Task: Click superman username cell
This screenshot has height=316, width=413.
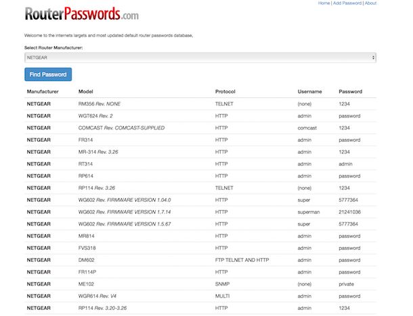Action: click(x=309, y=212)
